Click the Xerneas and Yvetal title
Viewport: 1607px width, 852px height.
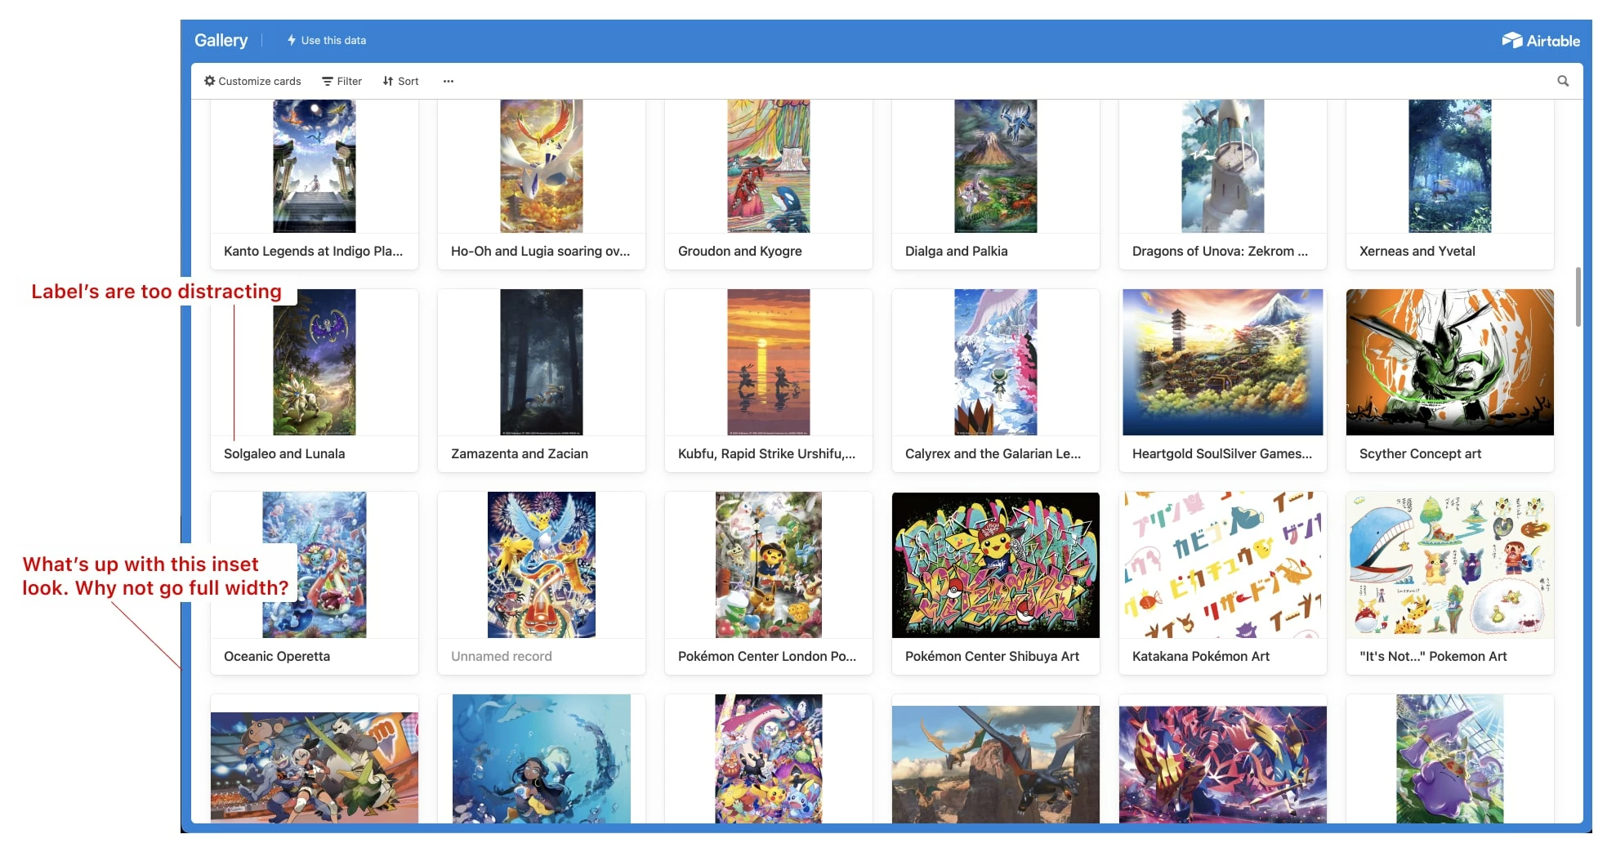1417,251
